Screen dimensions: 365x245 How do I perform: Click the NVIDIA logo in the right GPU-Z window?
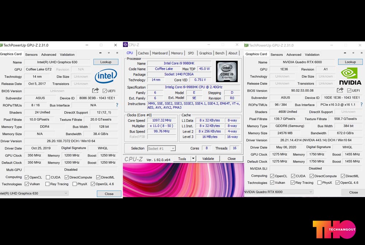coord(350,76)
